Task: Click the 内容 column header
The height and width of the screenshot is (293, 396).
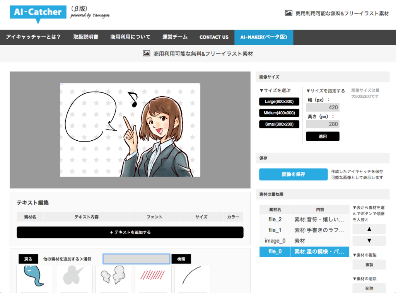Action: click(320, 210)
